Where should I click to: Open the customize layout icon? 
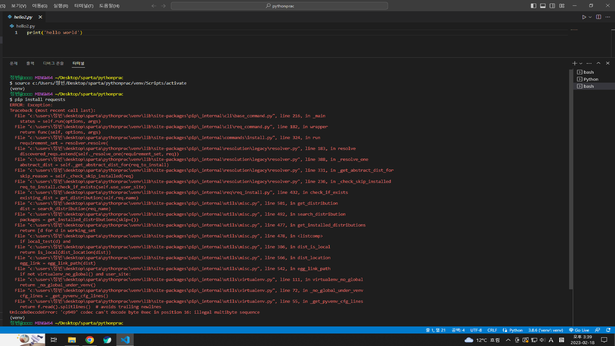[562, 6]
